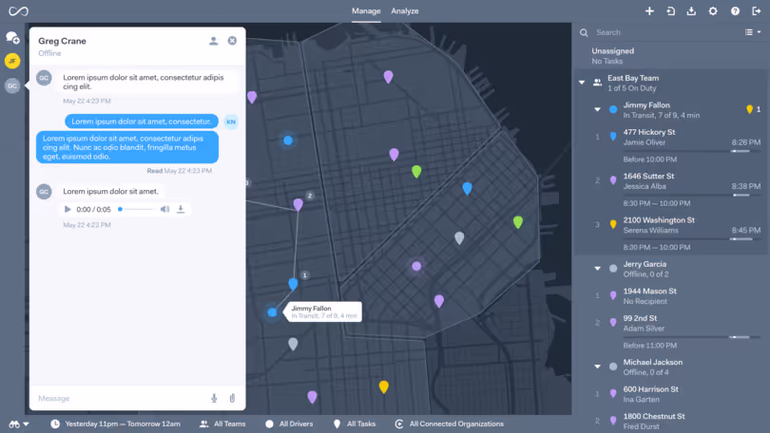Play the audio message

coord(67,209)
